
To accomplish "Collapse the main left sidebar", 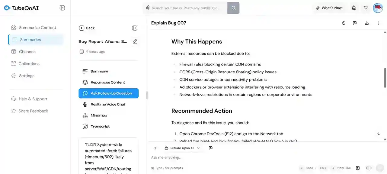I will click(x=62, y=8).
